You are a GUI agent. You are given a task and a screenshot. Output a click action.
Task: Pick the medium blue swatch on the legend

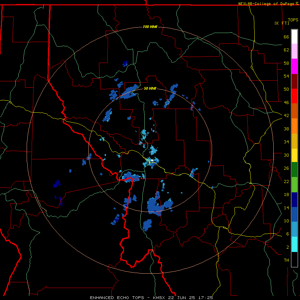[294, 214]
